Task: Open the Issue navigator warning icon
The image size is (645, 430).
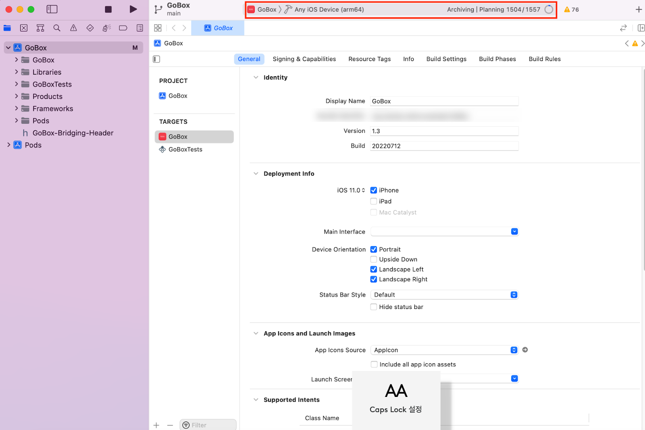Action: tap(73, 28)
